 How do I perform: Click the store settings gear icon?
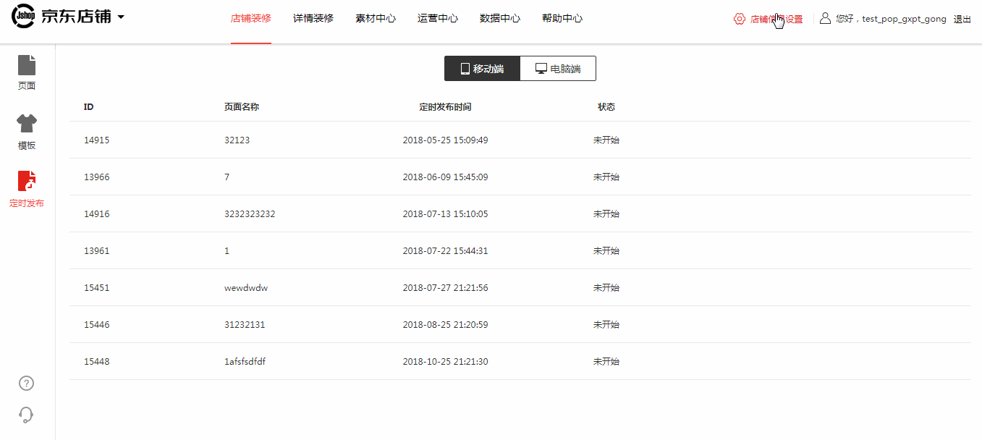point(739,19)
